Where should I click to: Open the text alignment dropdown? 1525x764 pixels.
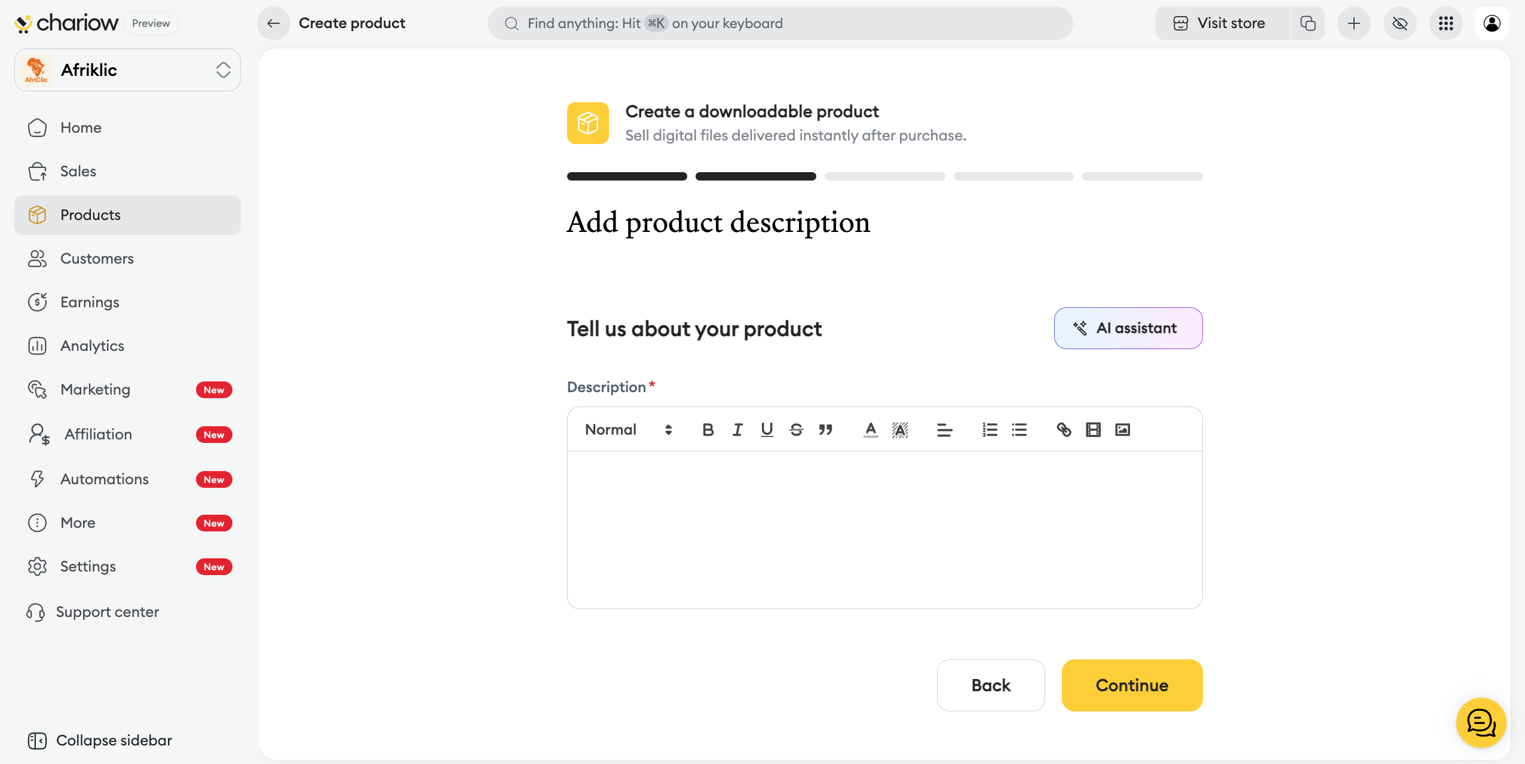click(944, 429)
